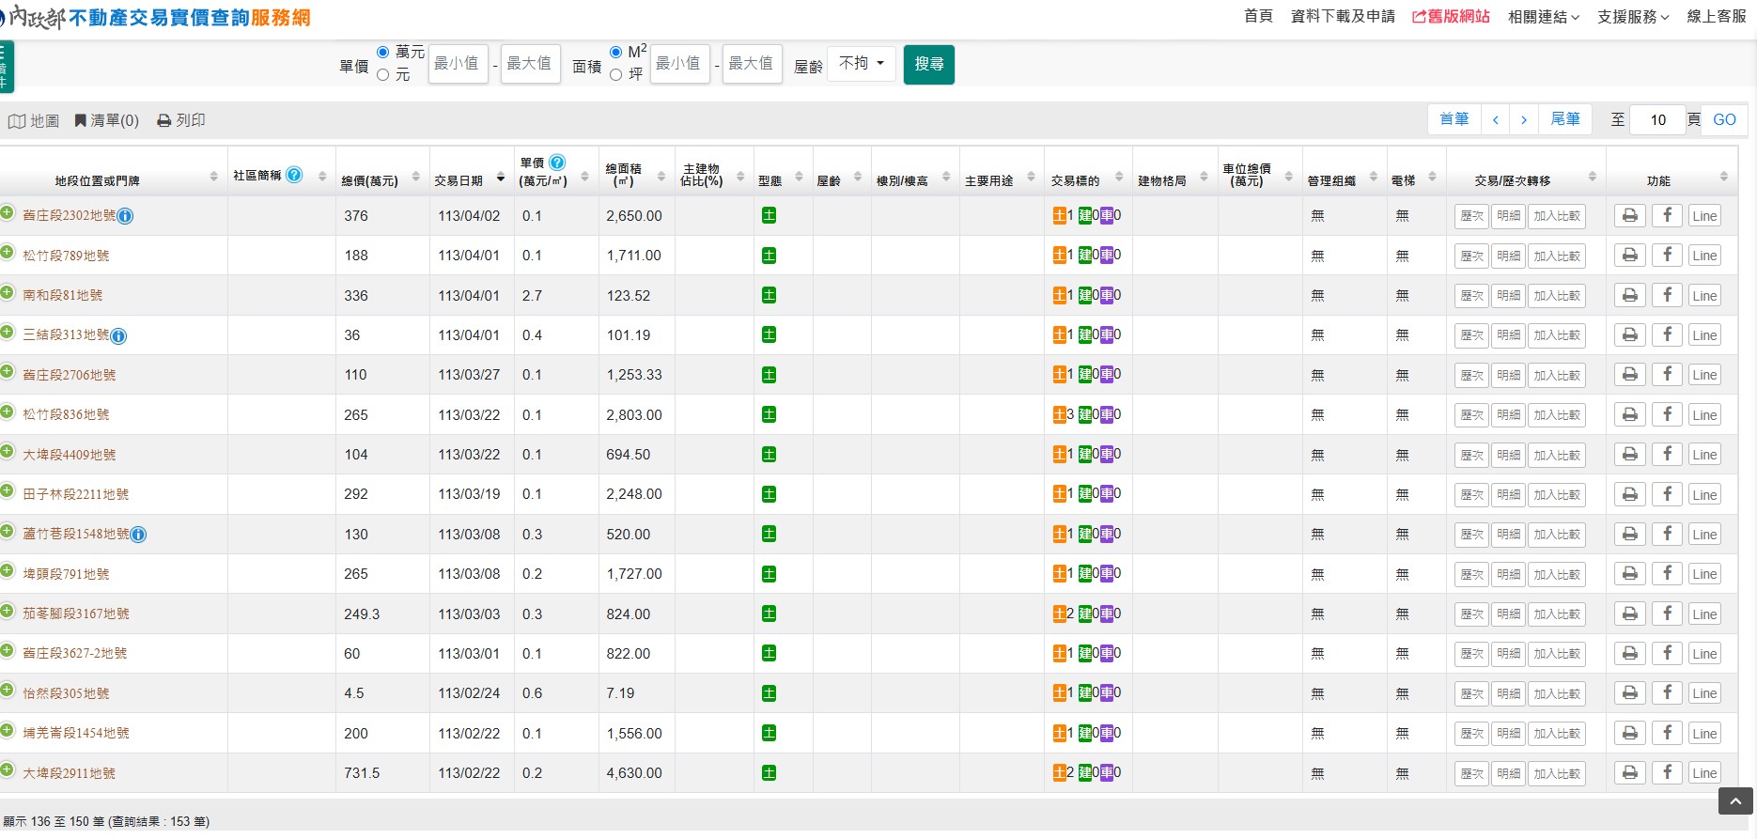Go to the next page with right chevron
The image size is (1757, 839).
pyautogui.click(x=1524, y=120)
